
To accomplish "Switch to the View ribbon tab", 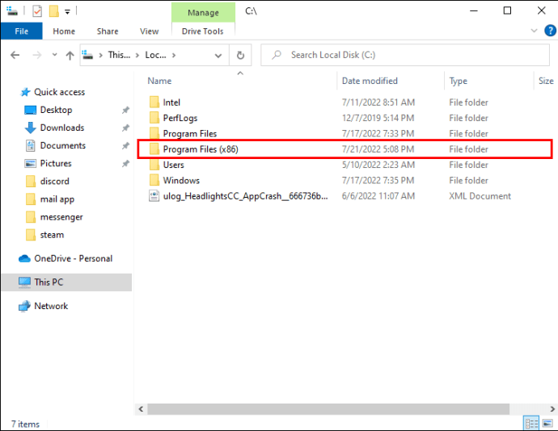I will click(x=150, y=31).
